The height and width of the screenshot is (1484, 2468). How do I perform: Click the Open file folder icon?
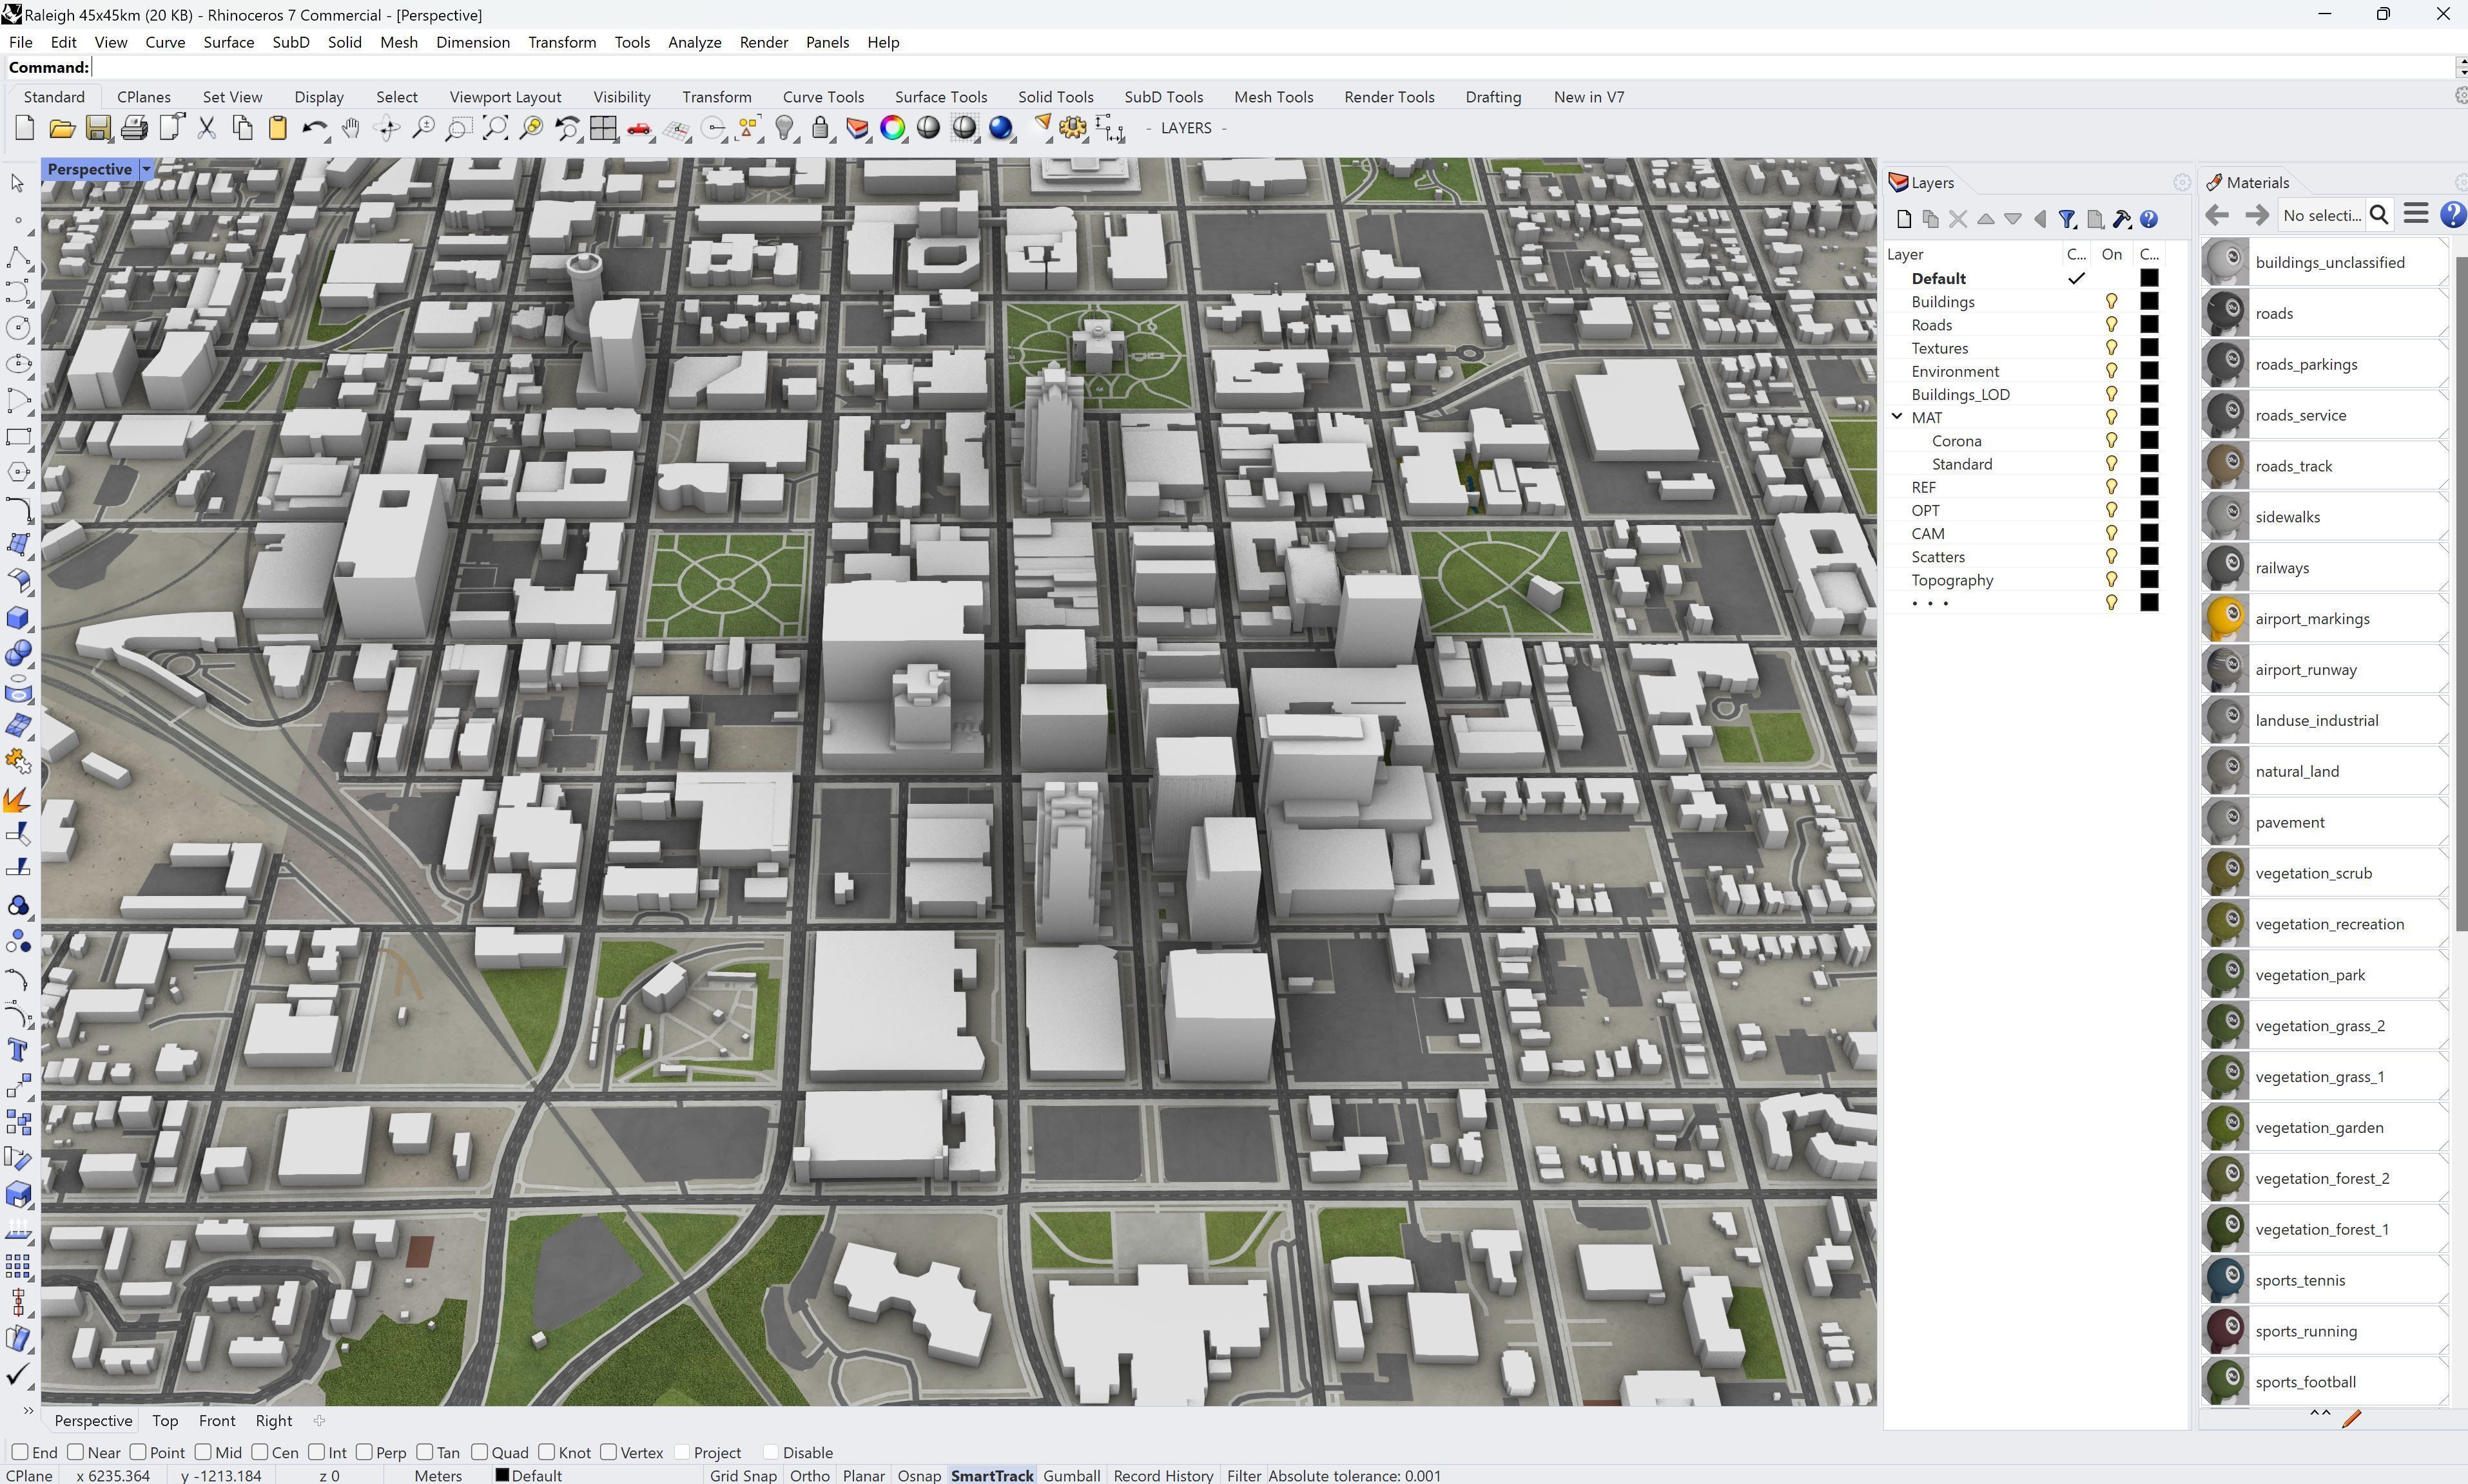(61, 128)
